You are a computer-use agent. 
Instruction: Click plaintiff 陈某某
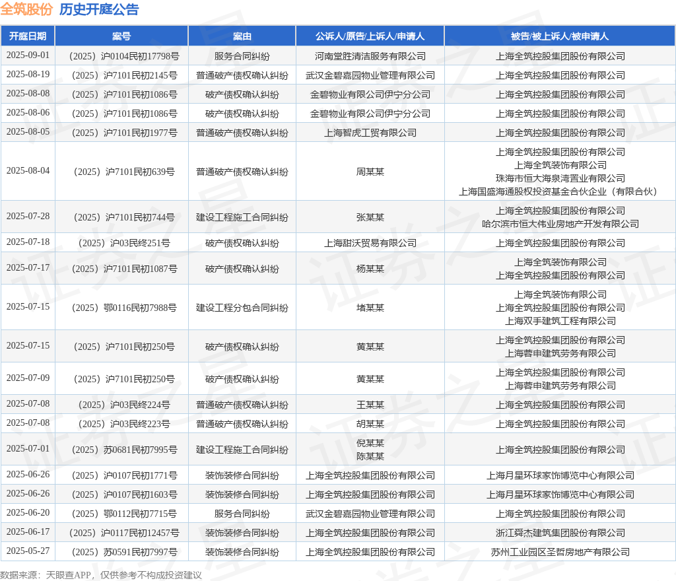pos(370,456)
